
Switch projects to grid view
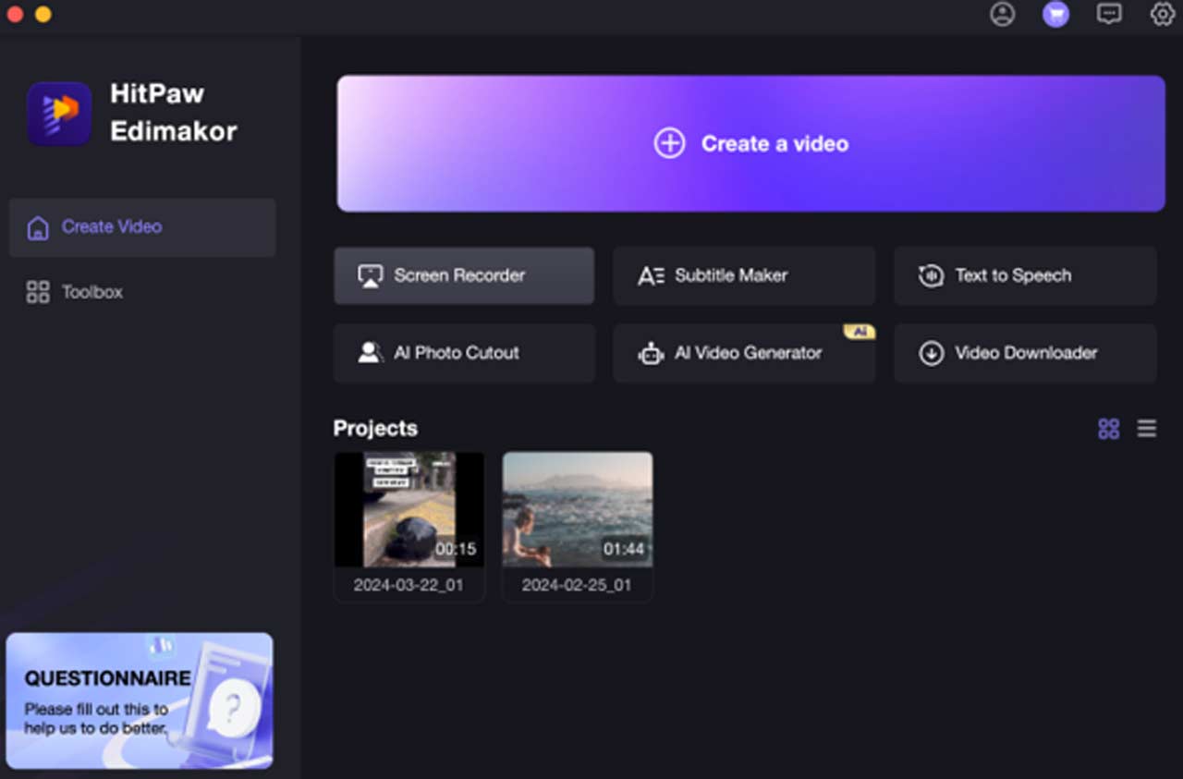(1108, 429)
